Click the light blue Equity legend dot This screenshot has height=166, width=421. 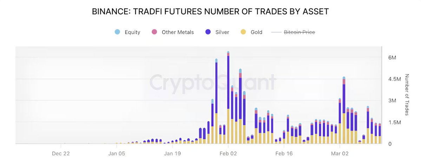[117, 32]
